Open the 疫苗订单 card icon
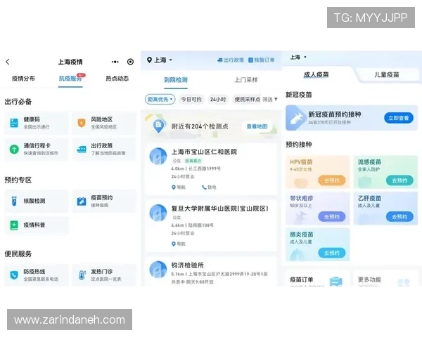The width and height of the screenshot is (422, 337). pyautogui.click(x=336, y=282)
